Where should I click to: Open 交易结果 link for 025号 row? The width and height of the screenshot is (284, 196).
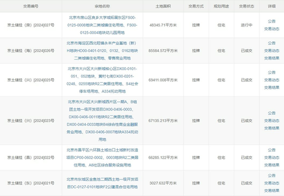point(272,87)
